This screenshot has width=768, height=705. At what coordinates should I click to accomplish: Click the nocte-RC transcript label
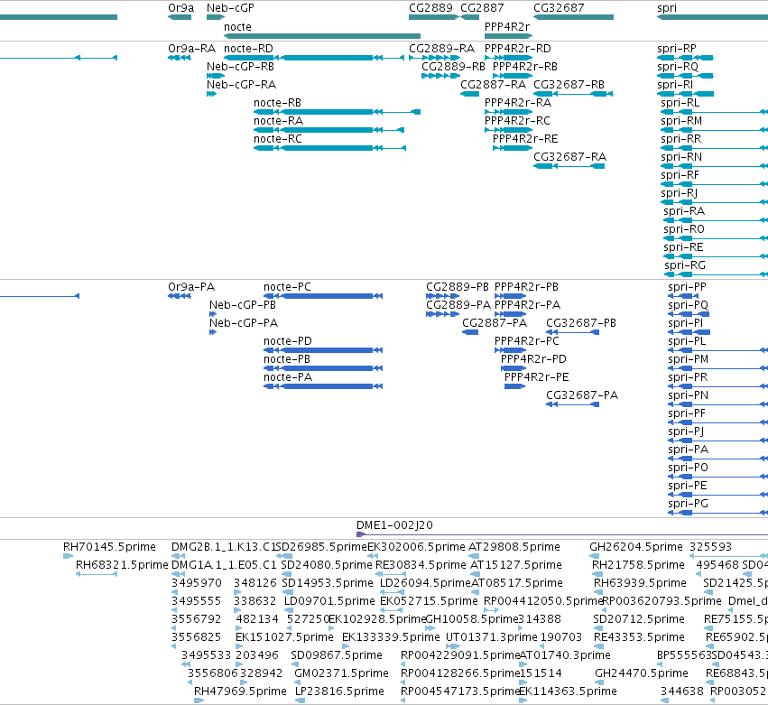point(278,139)
